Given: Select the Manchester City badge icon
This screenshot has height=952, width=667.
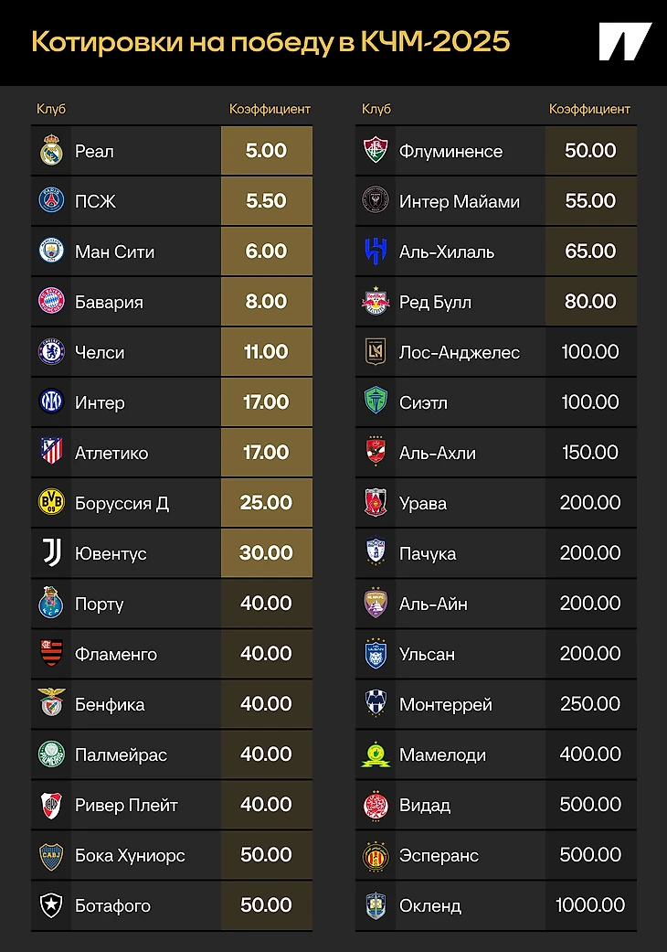Looking at the screenshot, I should pyautogui.click(x=51, y=251).
